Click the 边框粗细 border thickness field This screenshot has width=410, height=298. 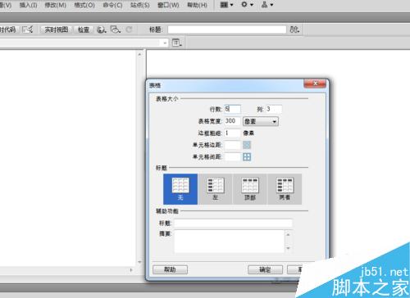tap(232, 133)
